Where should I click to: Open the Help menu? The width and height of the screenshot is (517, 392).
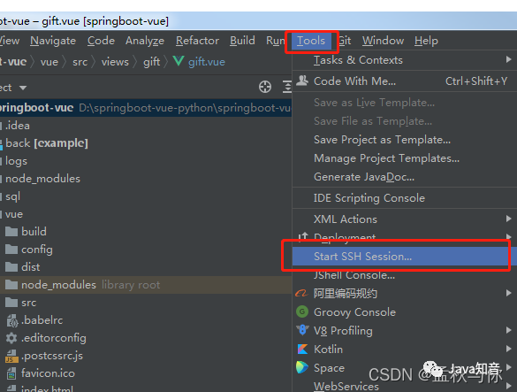point(426,41)
